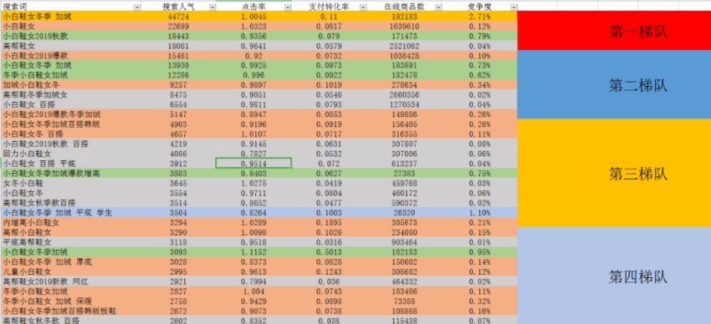The width and height of the screenshot is (711, 324).
Task: Click the 搜索词 header cell
Action: 70,8
